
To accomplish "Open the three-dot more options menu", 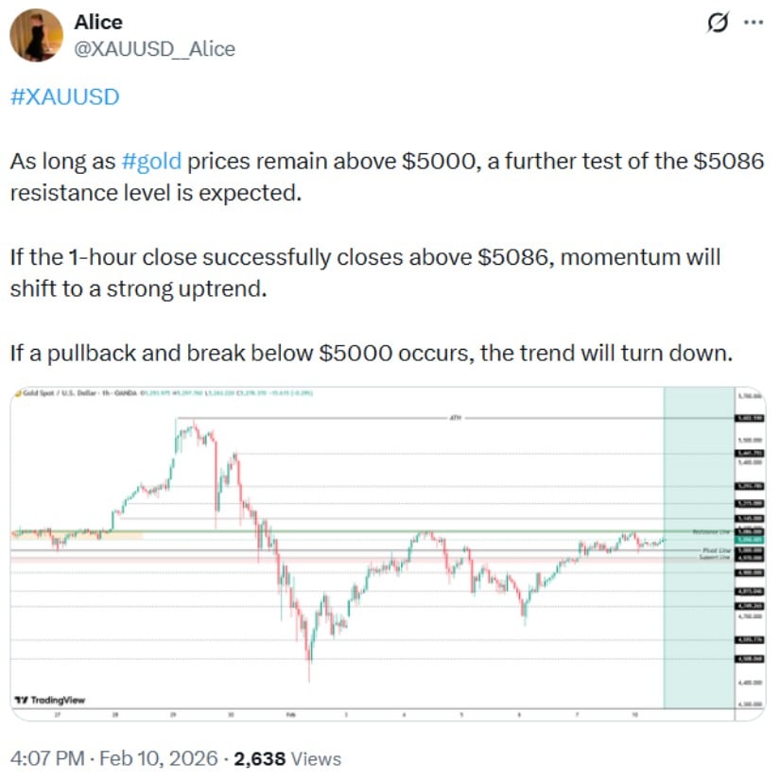I will (x=751, y=23).
